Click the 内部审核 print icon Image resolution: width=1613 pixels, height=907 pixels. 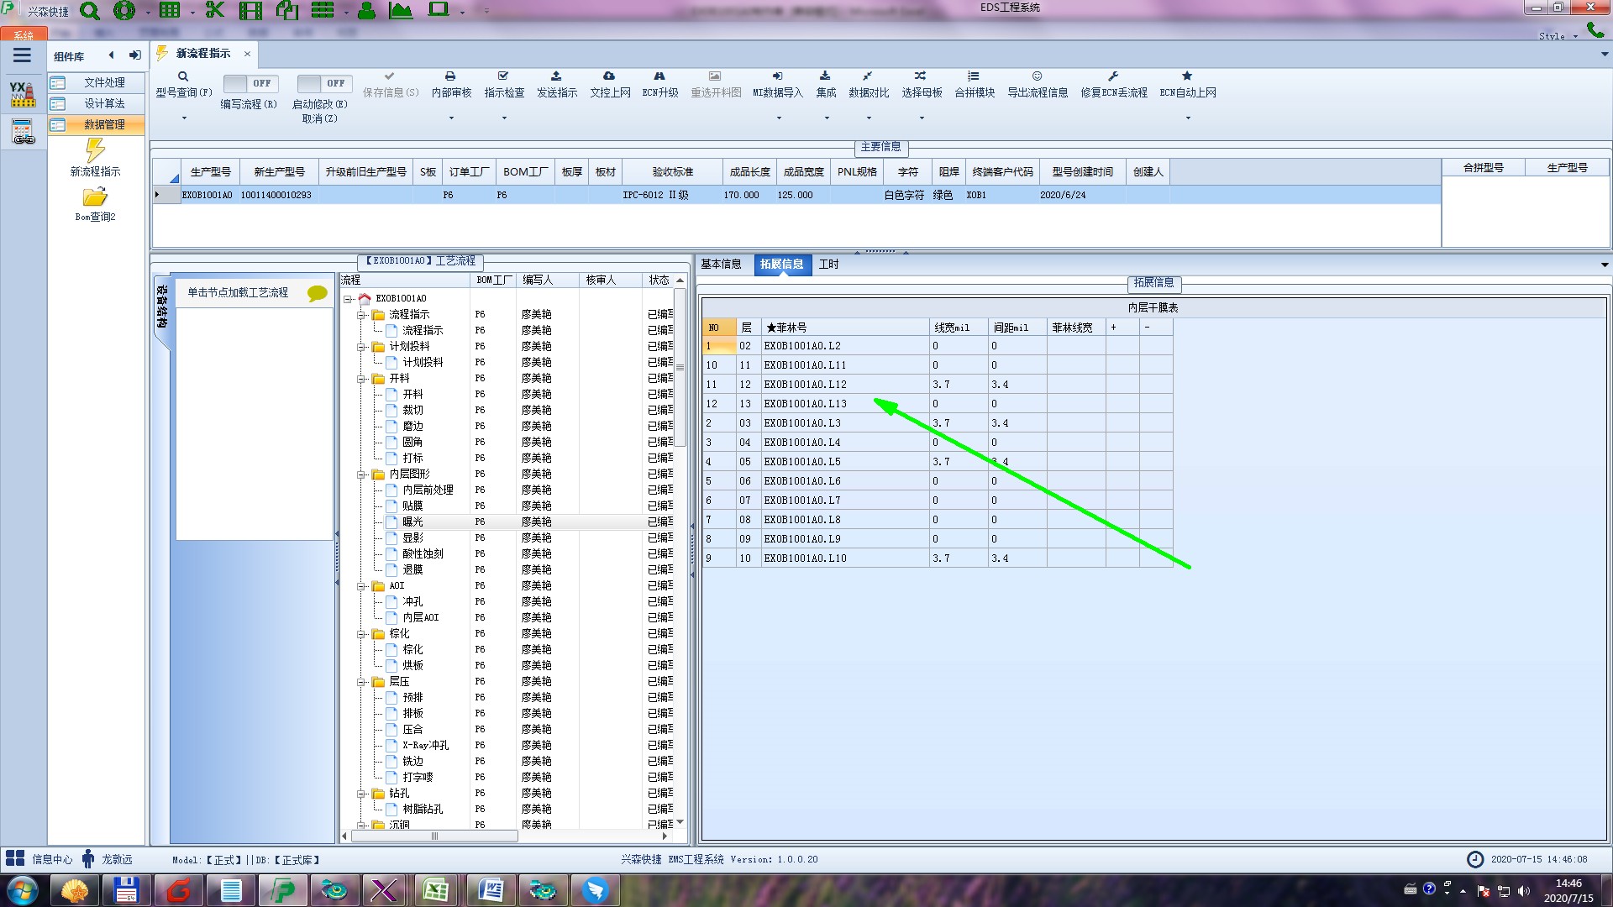pos(450,76)
